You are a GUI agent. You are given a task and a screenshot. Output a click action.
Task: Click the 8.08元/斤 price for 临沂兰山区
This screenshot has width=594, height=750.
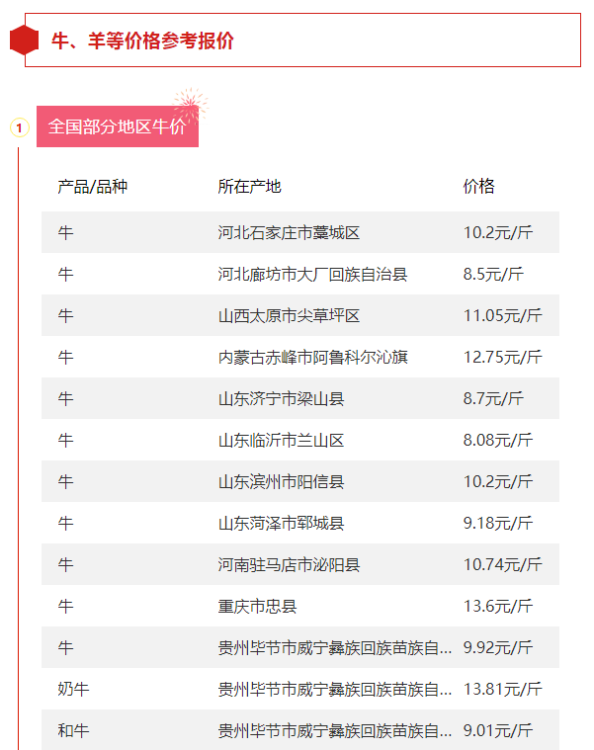point(497,441)
